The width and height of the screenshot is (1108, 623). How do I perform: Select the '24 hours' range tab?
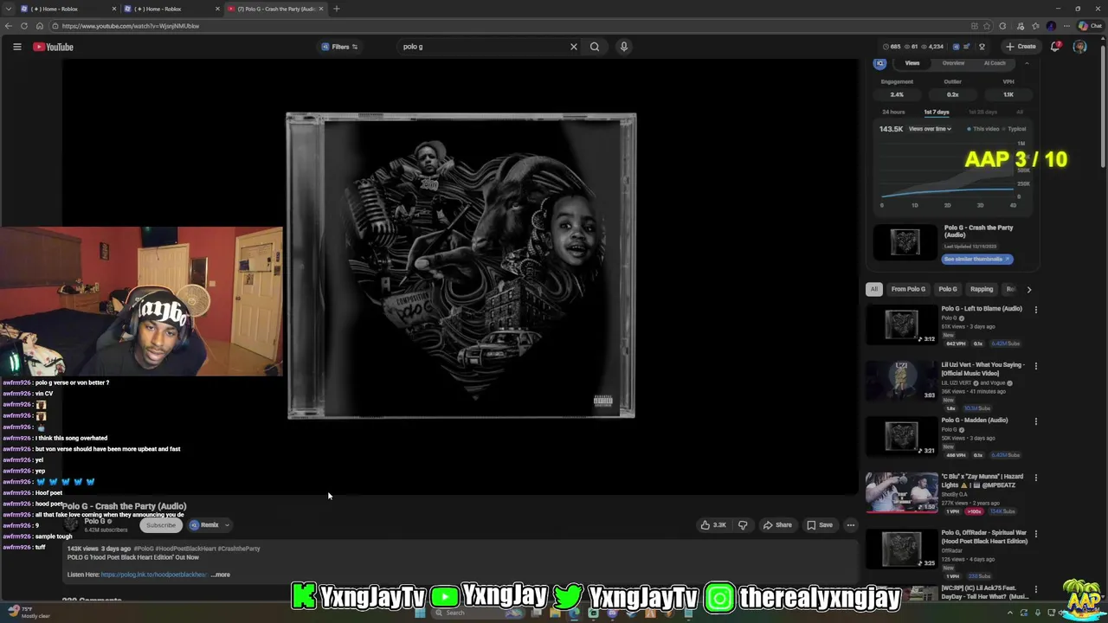point(893,112)
